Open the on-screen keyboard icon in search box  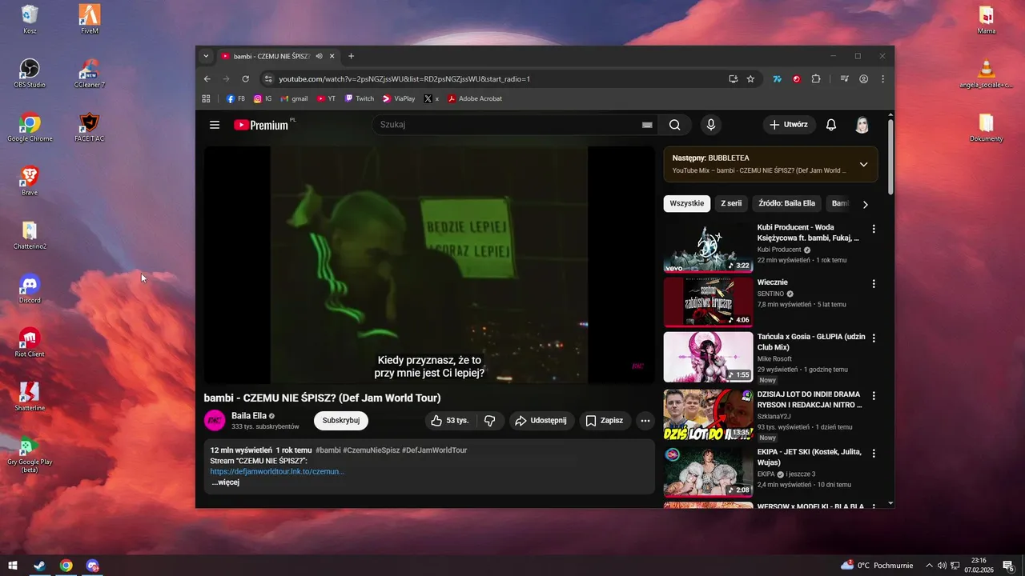pyautogui.click(x=647, y=125)
